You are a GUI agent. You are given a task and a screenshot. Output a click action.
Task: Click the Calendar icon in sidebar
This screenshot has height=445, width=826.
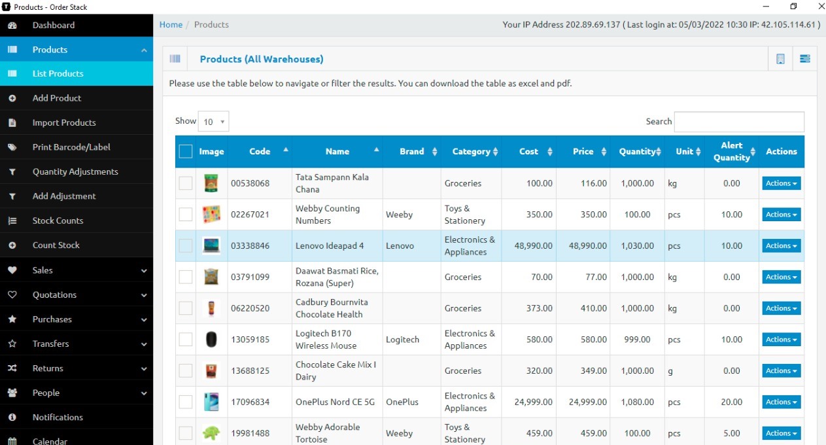point(12,441)
